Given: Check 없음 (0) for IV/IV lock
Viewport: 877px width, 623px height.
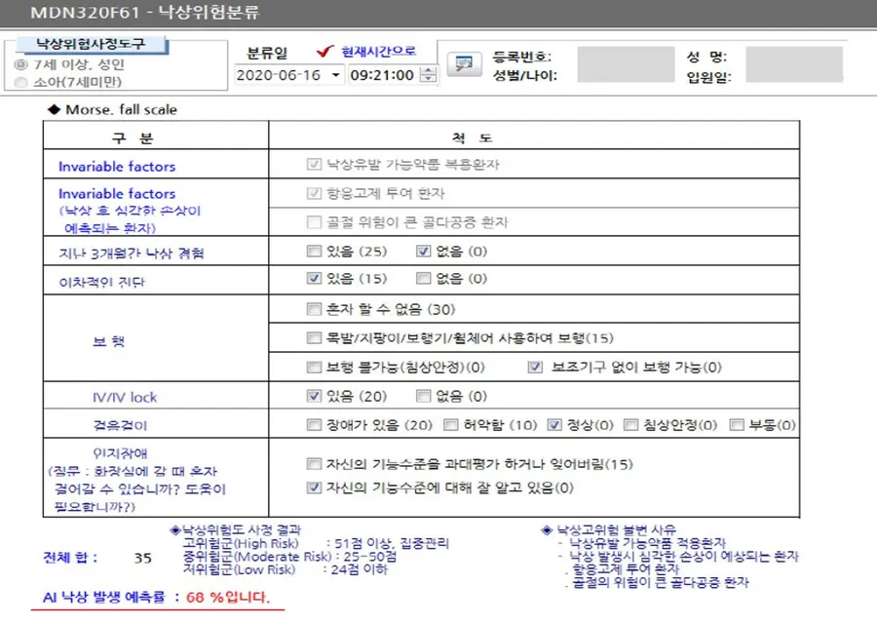Looking at the screenshot, I should (424, 396).
